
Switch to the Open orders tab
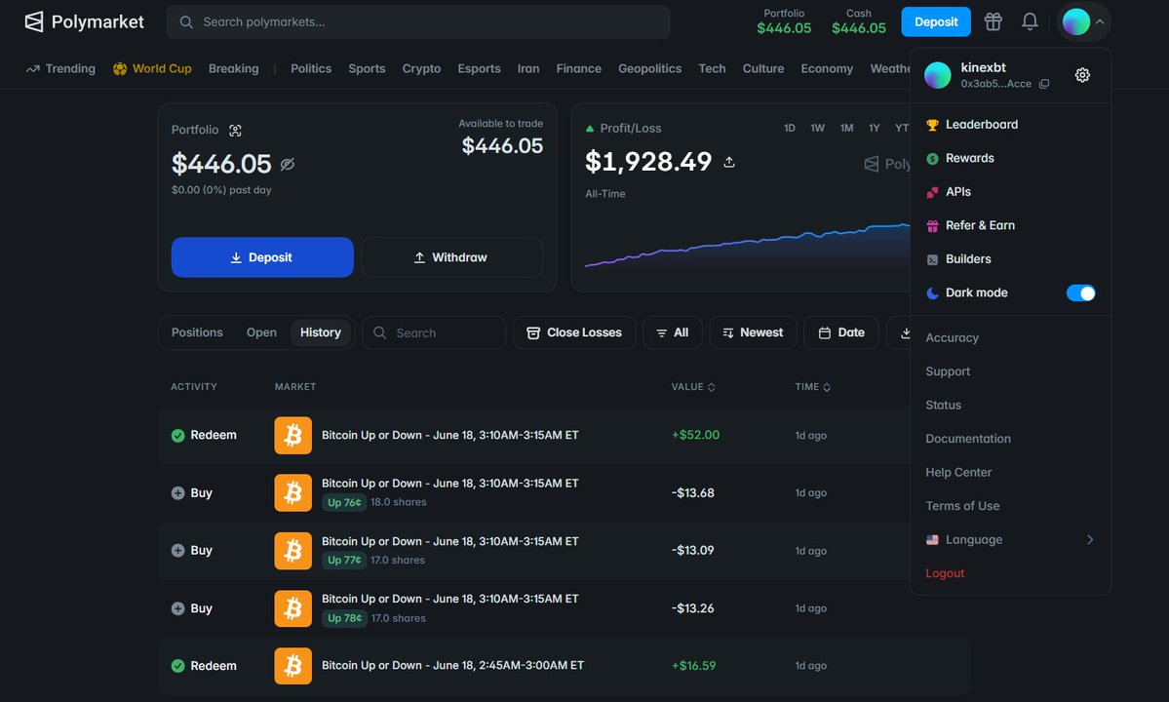click(261, 332)
